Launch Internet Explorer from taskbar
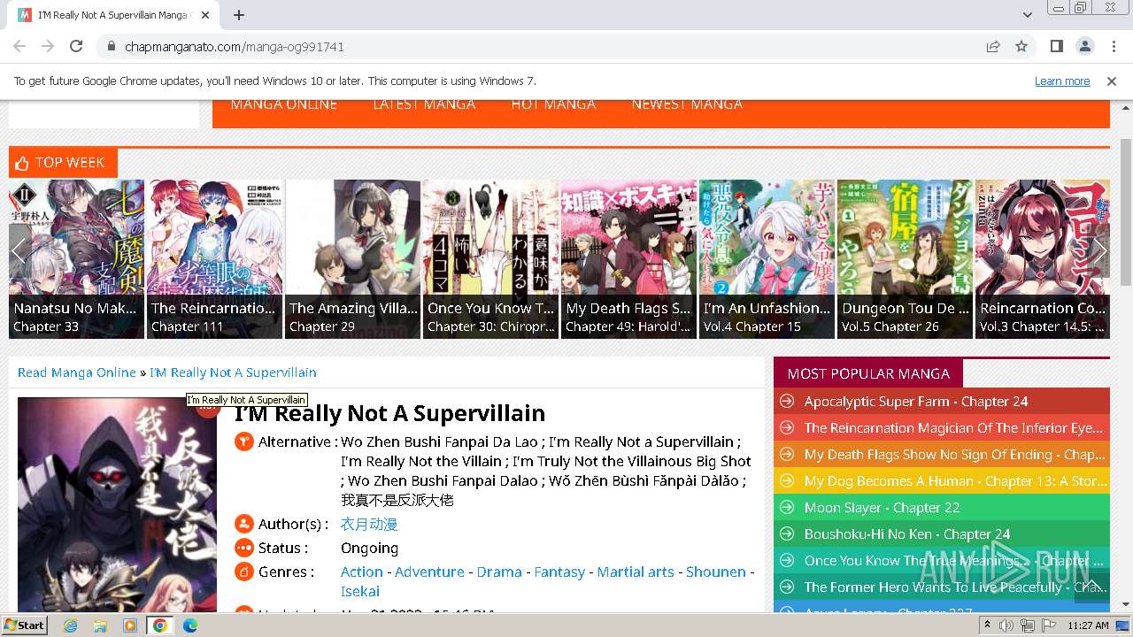The image size is (1133, 637). pos(70,625)
